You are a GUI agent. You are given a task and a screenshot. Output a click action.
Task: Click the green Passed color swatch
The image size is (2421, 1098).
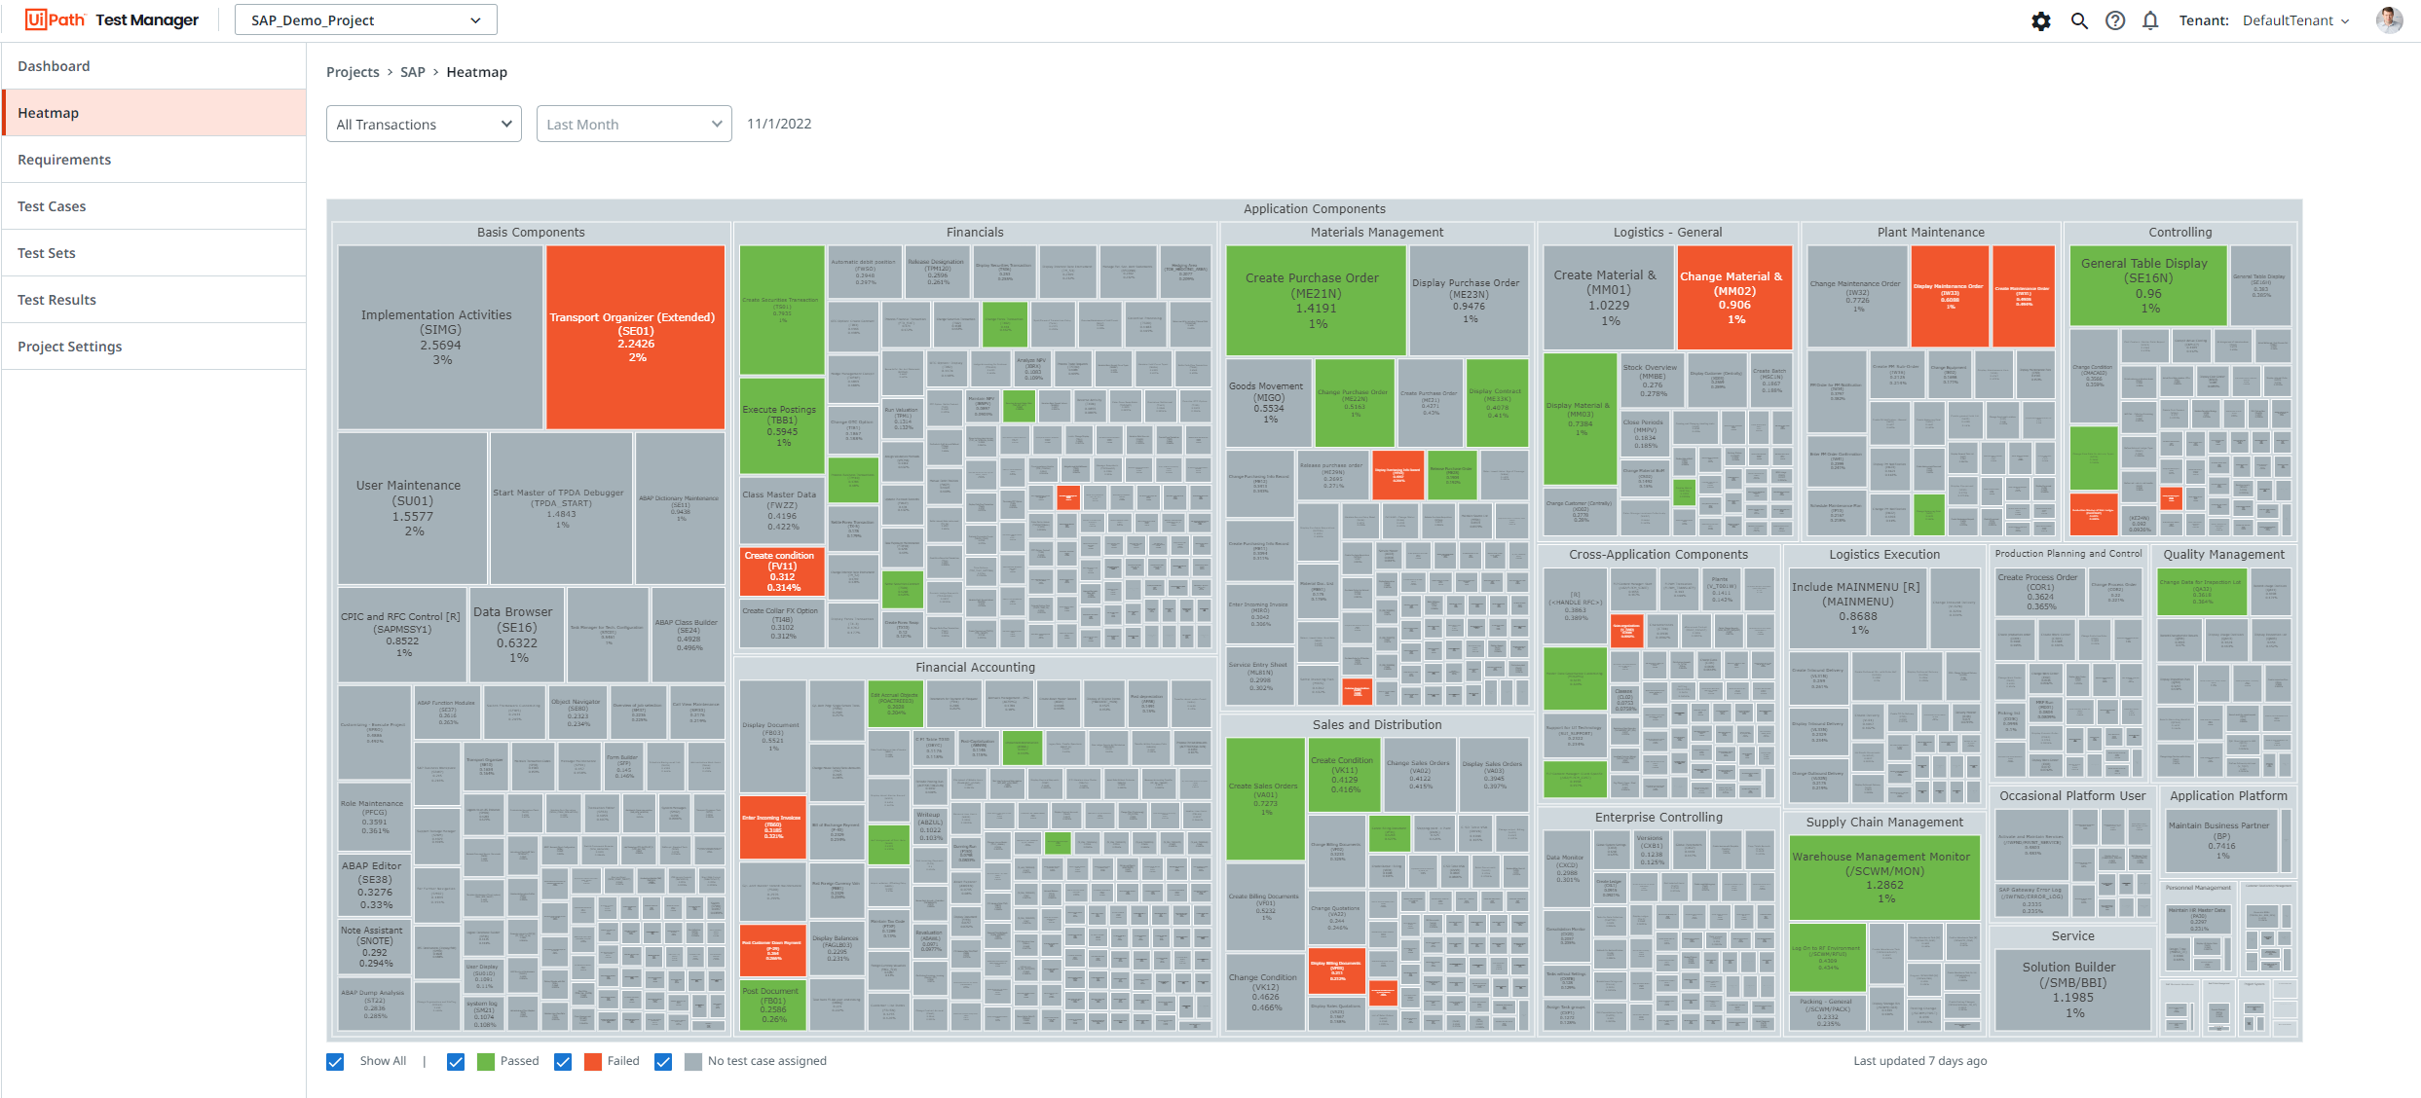(x=486, y=1062)
